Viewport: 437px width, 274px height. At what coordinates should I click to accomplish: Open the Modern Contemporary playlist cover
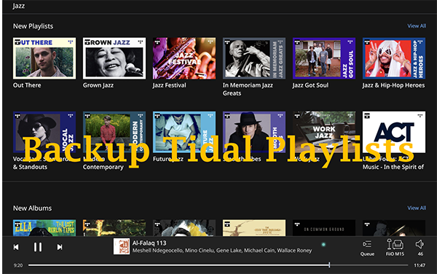(114, 132)
